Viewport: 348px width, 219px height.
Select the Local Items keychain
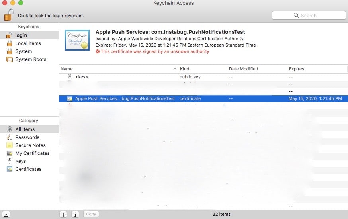(29, 43)
